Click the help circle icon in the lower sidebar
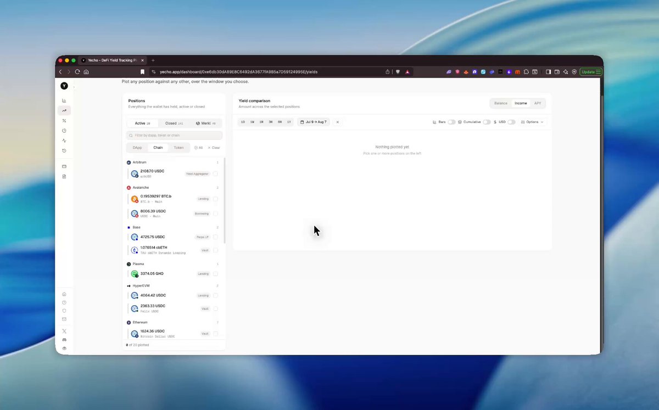659x410 pixels. point(64,302)
